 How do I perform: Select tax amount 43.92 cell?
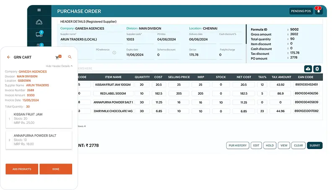coord(280,85)
